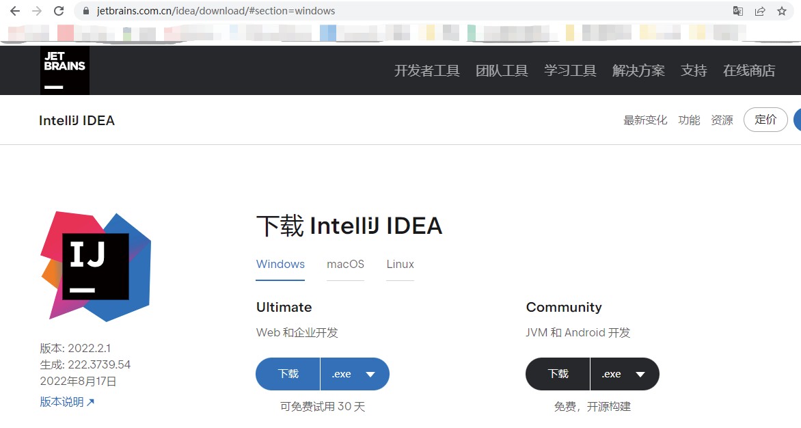Click the 可免费试用 30 天 text
The image size is (801, 428).
pos(323,407)
